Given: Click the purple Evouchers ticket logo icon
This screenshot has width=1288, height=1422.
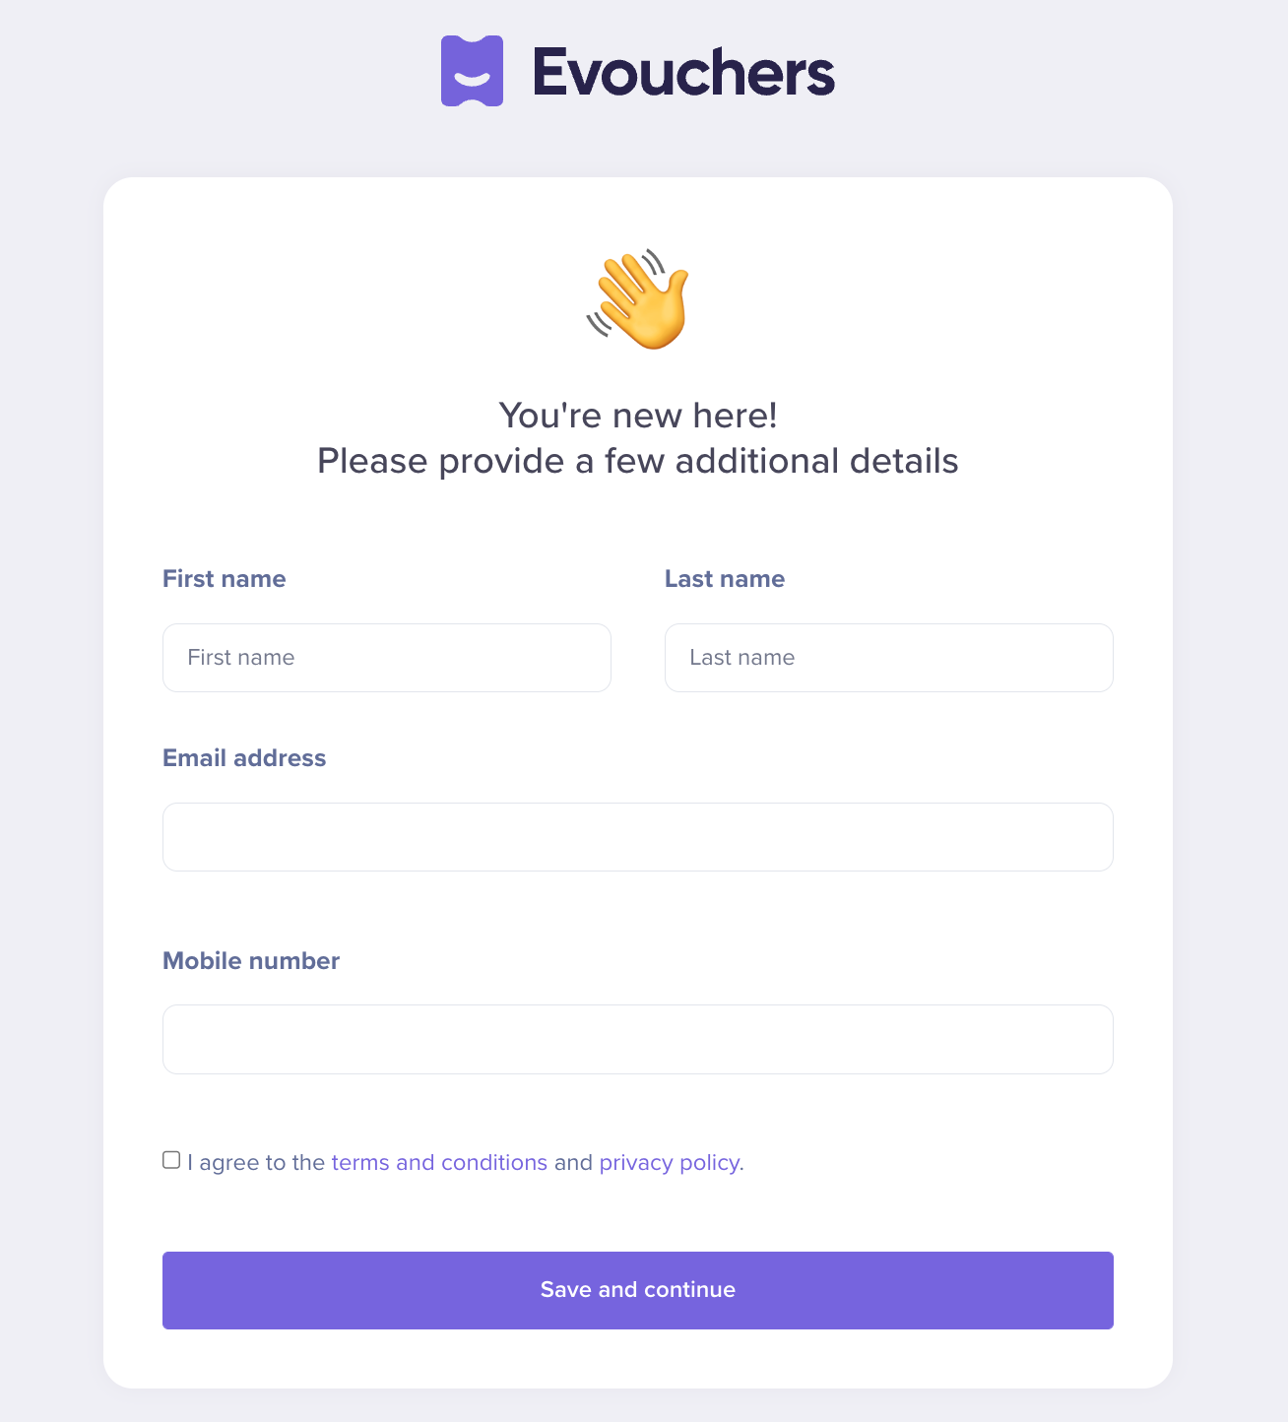Looking at the screenshot, I should tap(472, 71).
